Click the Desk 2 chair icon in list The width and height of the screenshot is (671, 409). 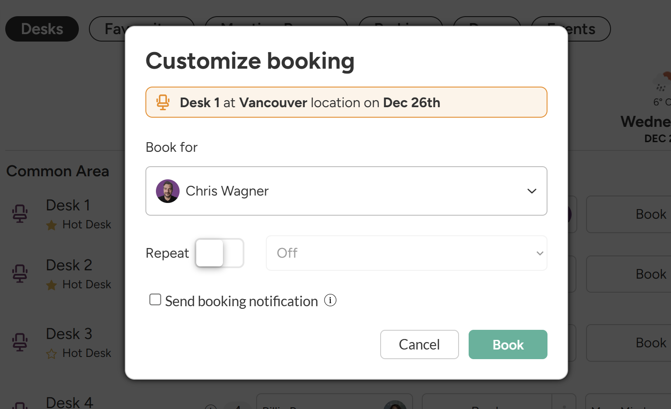click(x=20, y=274)
